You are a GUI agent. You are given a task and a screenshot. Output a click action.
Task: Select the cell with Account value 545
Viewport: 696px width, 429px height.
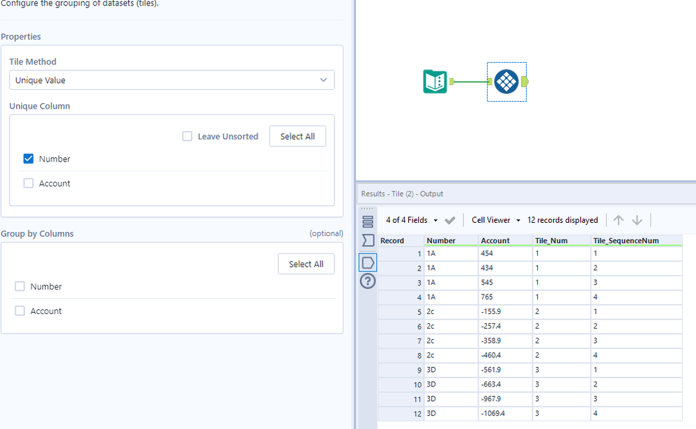pos(505,283)
